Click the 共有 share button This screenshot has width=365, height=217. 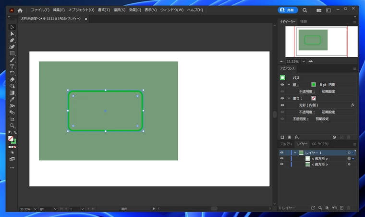[x=288, y=10]
